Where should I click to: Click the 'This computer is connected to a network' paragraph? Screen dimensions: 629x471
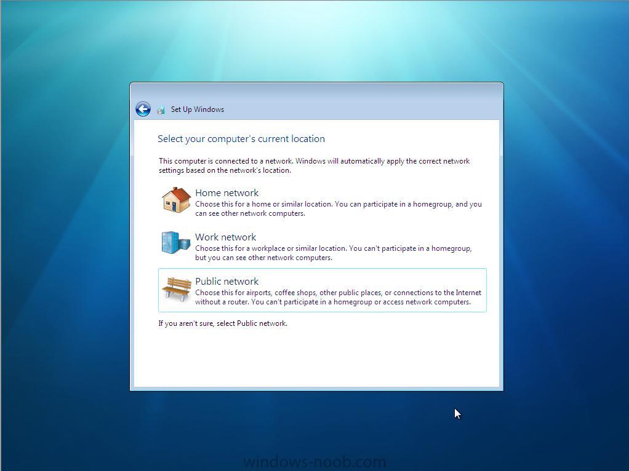point(314,165)
